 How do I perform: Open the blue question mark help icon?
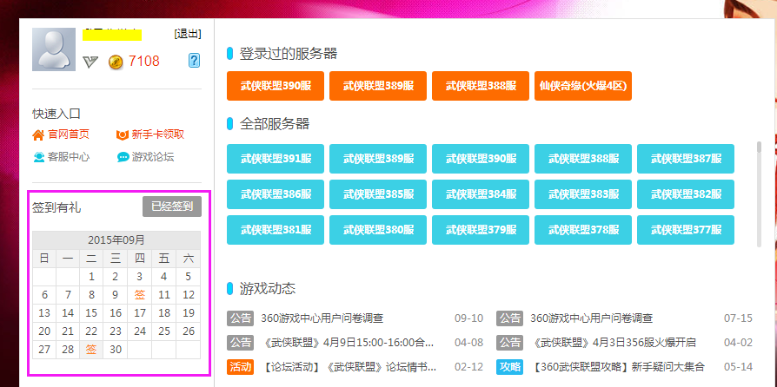click(194, 60)
